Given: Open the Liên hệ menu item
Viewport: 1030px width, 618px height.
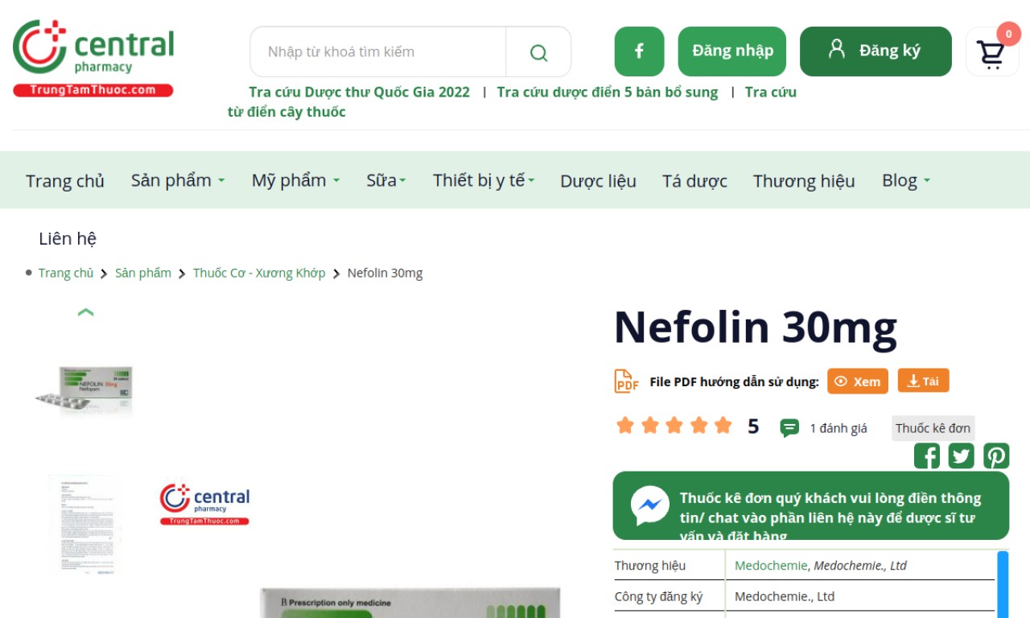Looking at the screenshot, I should pyautogui.click(x=68, y=238).
